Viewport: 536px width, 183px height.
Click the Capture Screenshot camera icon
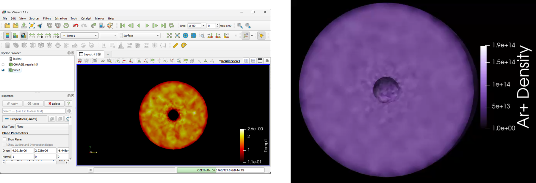[x=95, y=61]
